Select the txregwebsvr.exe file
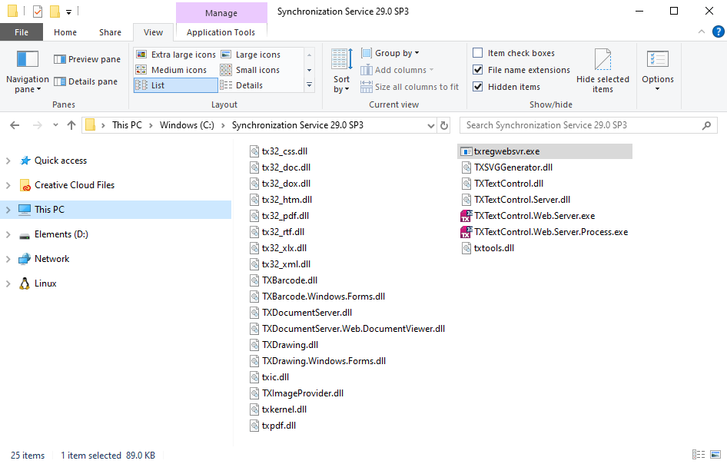Viewport: 727px width, 464px height. click(545, 151)
